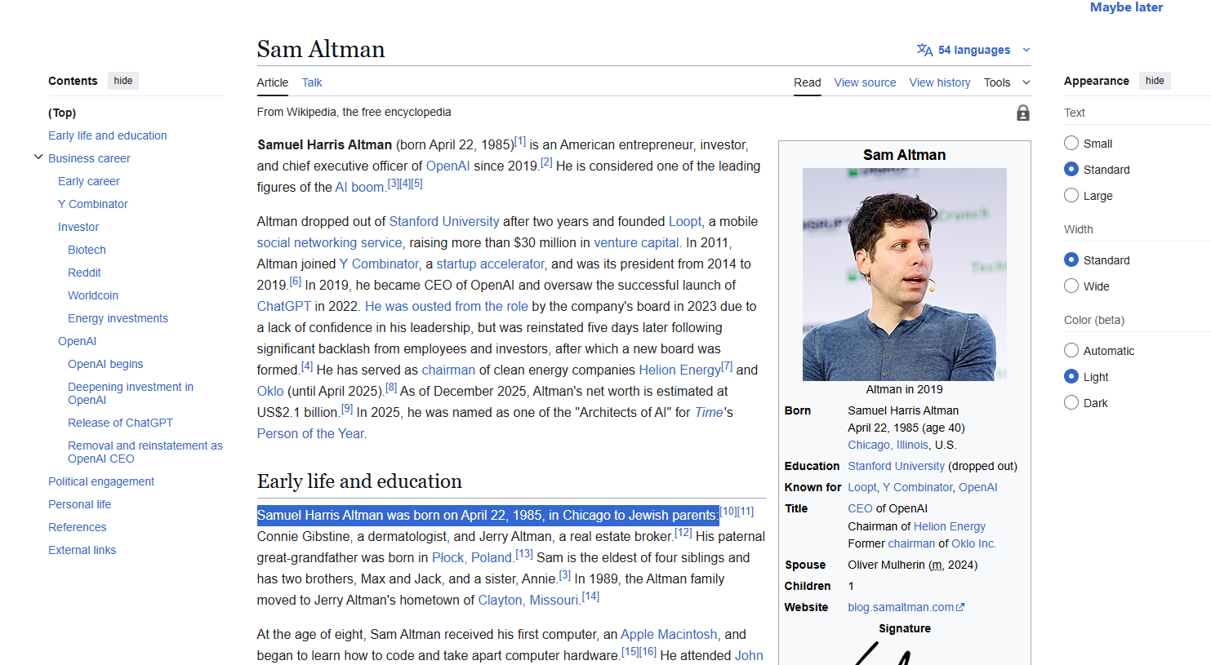
Task: Select the Read tab
Action: [x=807, y=82]
